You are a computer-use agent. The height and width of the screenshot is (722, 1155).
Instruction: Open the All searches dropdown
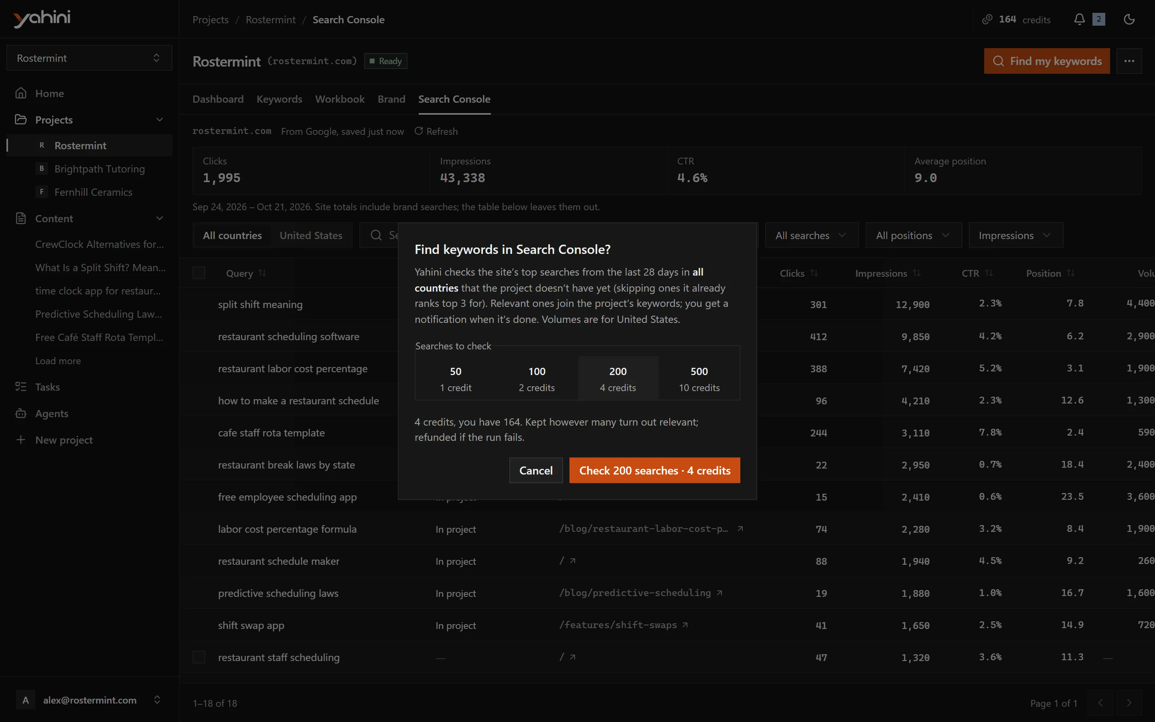(811, 235)
